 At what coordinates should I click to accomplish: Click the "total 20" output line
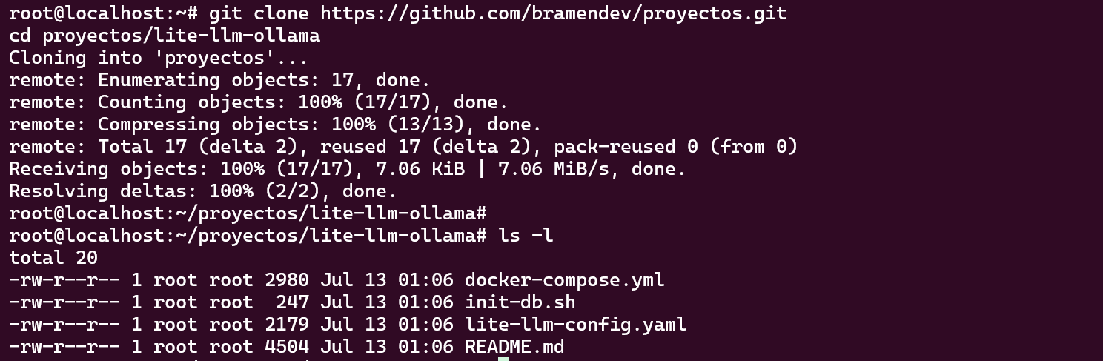tap(53, 258)
